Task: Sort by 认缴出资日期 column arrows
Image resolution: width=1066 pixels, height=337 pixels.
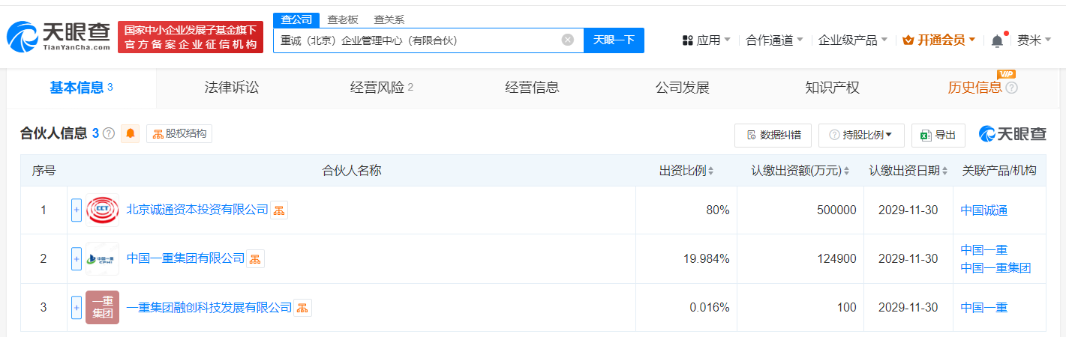Action: 946,171
